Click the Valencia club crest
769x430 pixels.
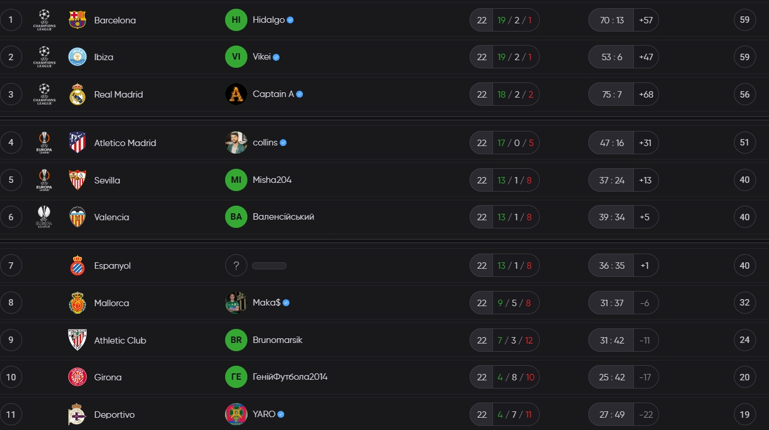tap(77, 217)
